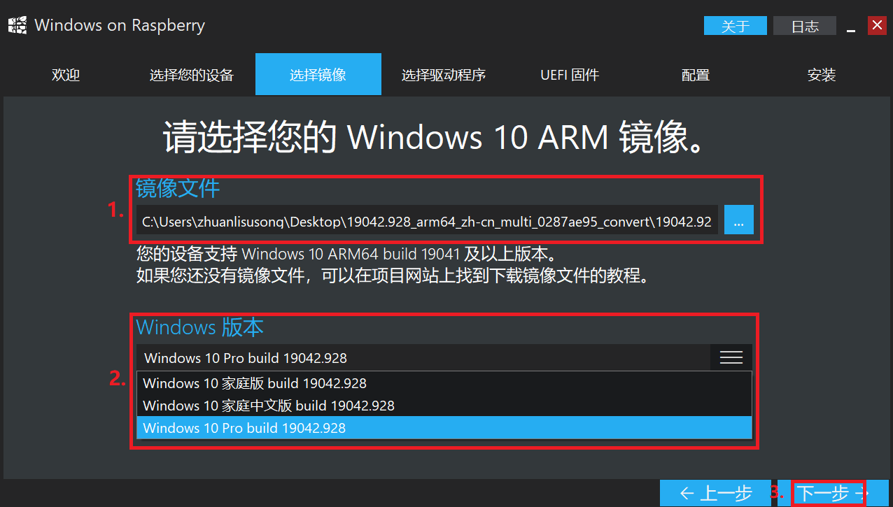
Task: Go back with the 上一步 button
Action: tap(715, 493)
